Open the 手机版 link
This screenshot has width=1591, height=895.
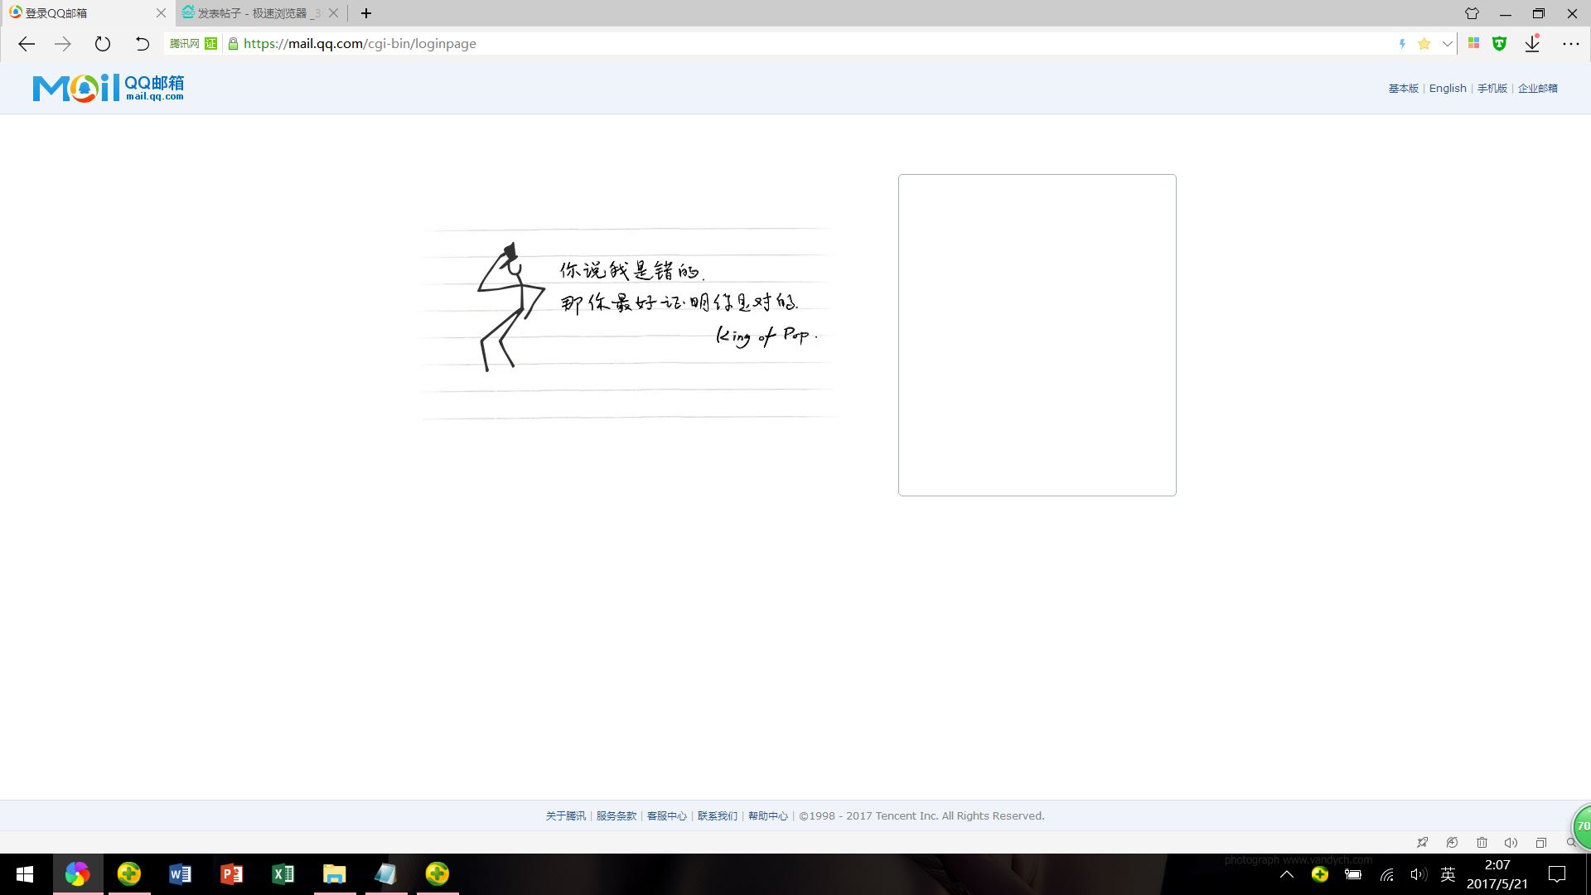point(1492,89)
